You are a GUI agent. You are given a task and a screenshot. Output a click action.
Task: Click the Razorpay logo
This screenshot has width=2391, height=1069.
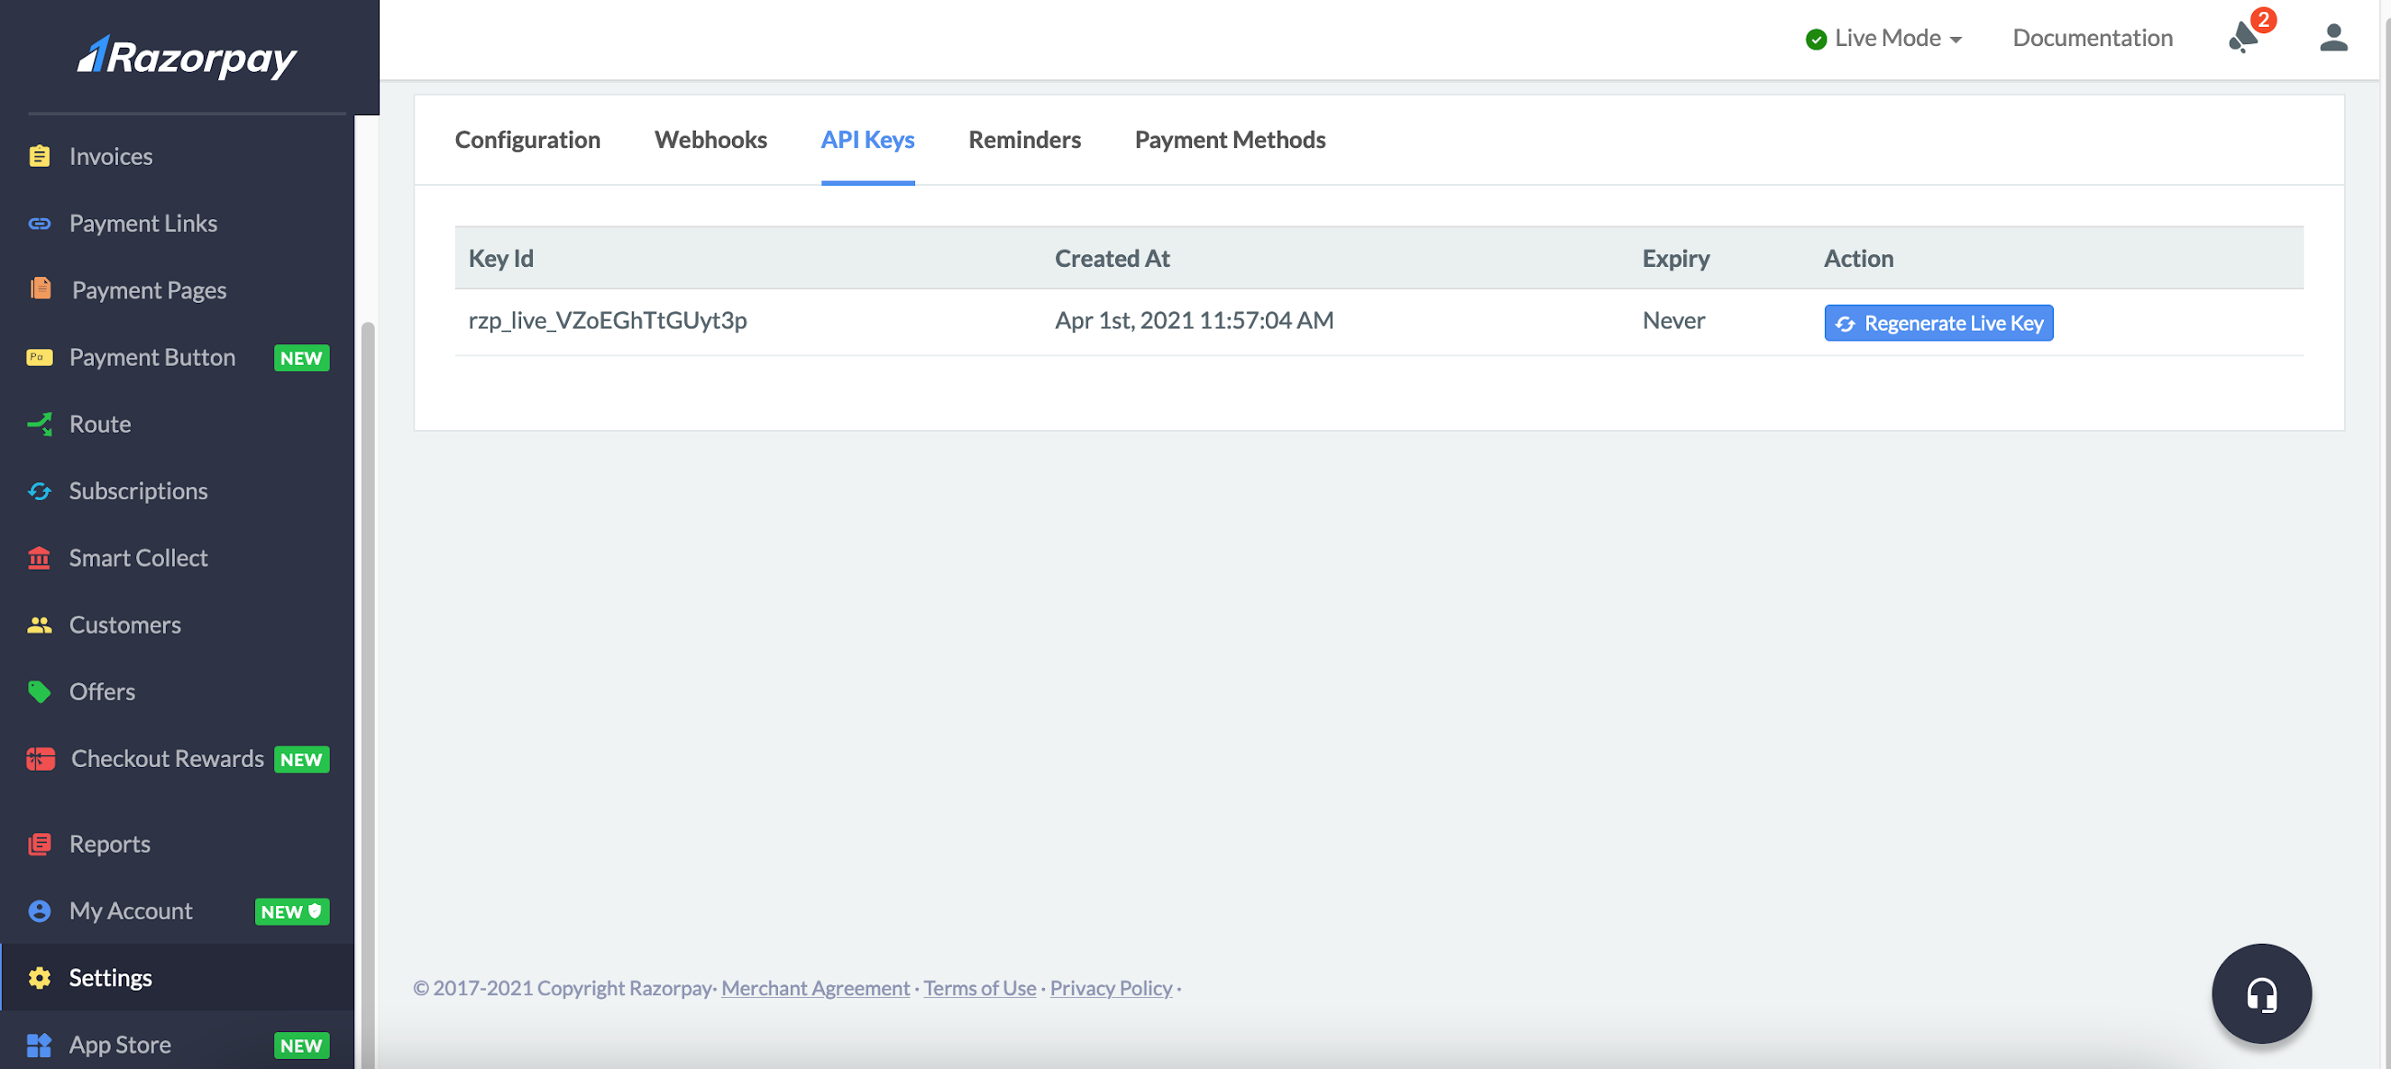pyautogui.click(x=187, y=58)
